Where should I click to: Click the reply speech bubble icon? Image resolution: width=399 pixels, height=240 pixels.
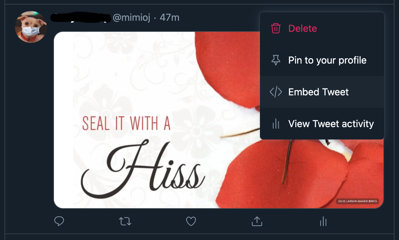pos(59,222)
